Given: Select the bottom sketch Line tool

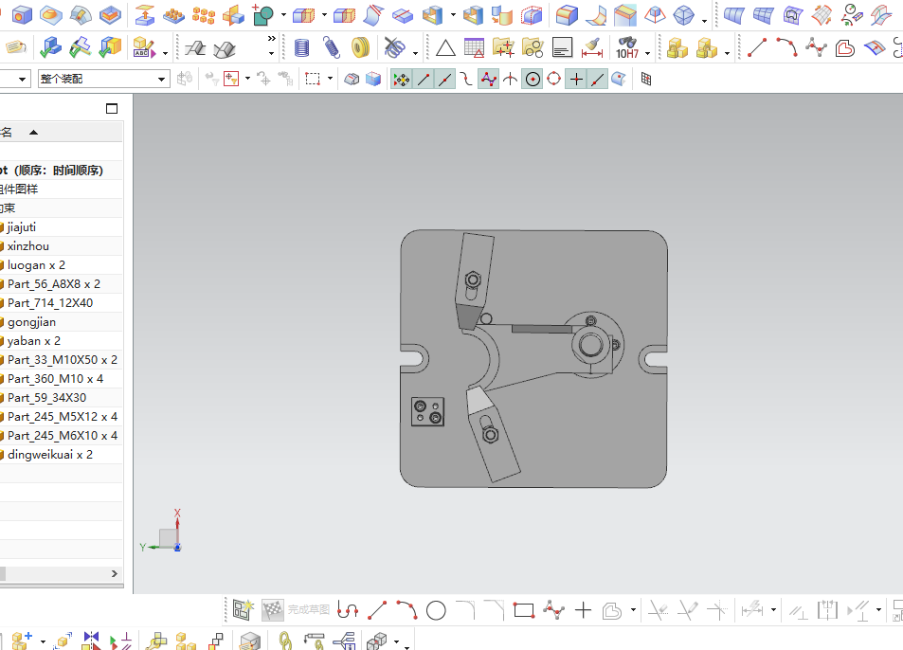Looking at the screenshot, I should pos(377,610).
